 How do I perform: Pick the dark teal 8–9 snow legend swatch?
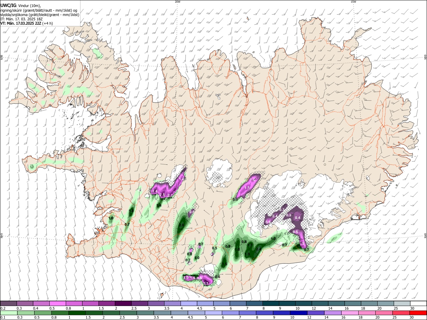pos(271,303)
